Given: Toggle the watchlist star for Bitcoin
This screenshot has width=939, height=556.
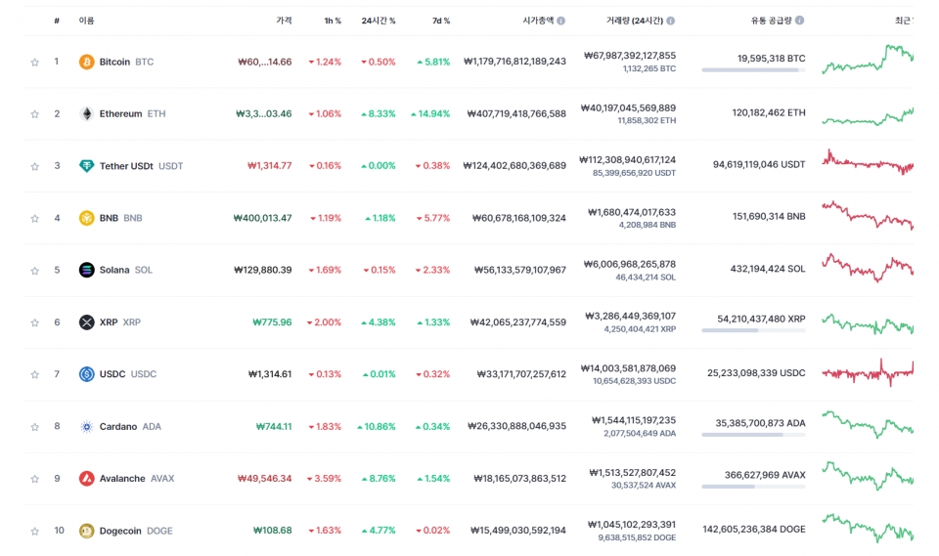Looking at the screenshot, I should click(35, 63).
